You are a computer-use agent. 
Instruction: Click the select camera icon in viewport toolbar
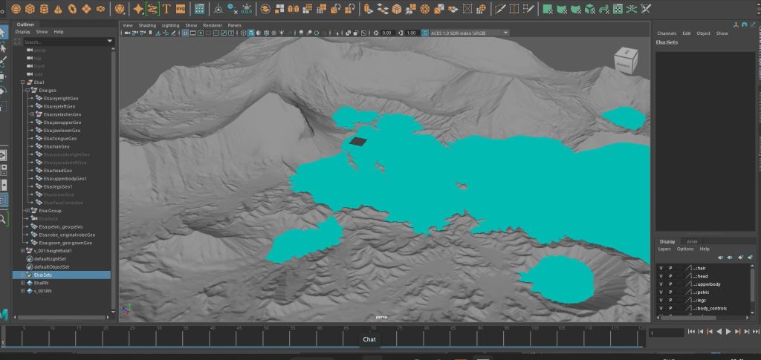pos(128,33)
